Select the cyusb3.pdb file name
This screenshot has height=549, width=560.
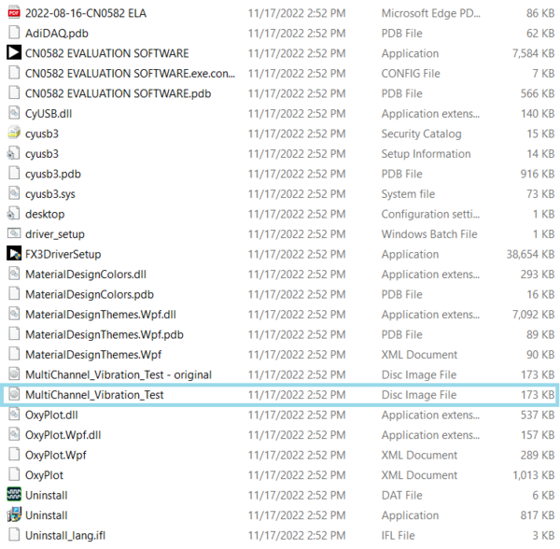(x=53, y=174)
